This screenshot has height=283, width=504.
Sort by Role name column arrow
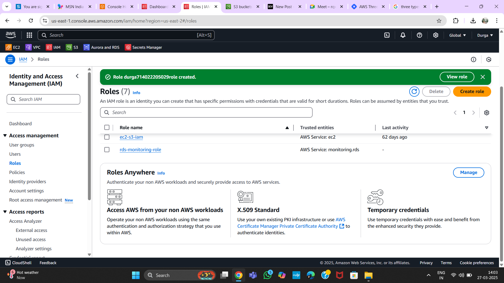pos(287,128)
